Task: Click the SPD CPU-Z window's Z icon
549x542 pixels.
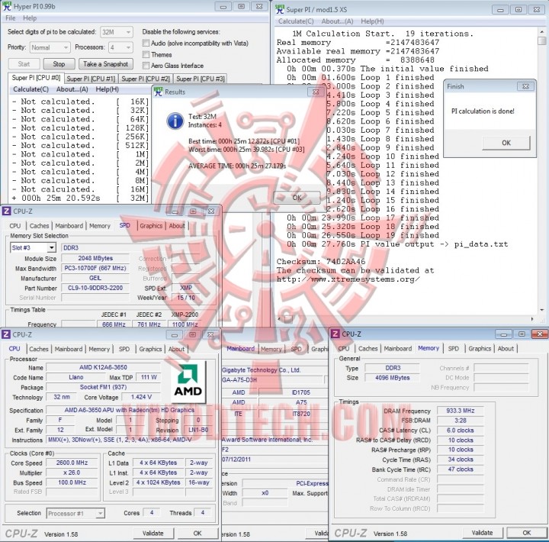Action: point(6,211)
